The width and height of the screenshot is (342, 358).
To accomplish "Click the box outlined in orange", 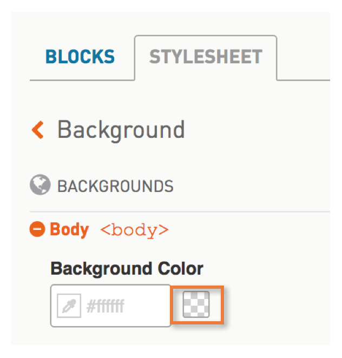I will point(197,305).
